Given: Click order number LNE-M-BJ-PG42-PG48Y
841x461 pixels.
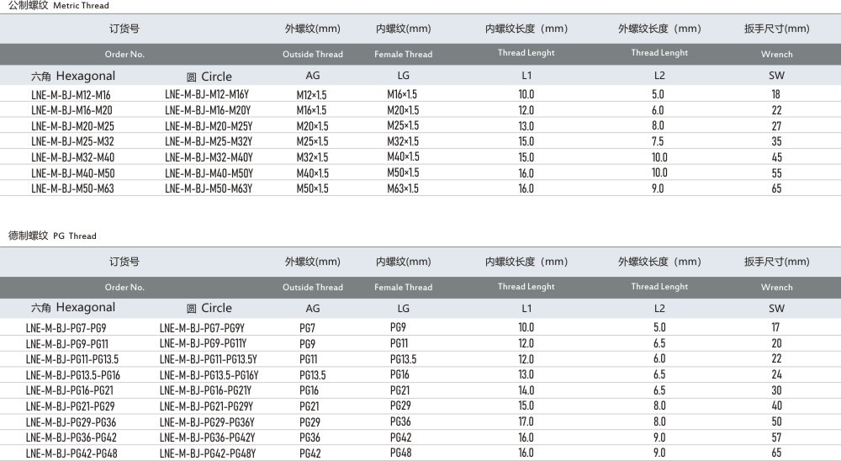Looking at the screenshot, I should (207, 453).
